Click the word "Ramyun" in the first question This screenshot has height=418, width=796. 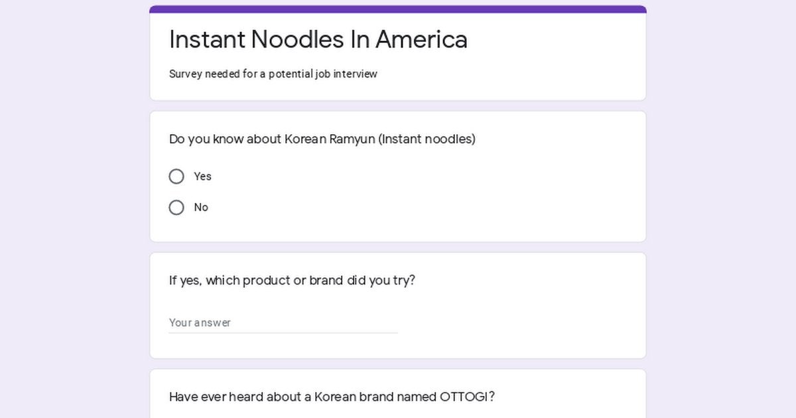352,139
